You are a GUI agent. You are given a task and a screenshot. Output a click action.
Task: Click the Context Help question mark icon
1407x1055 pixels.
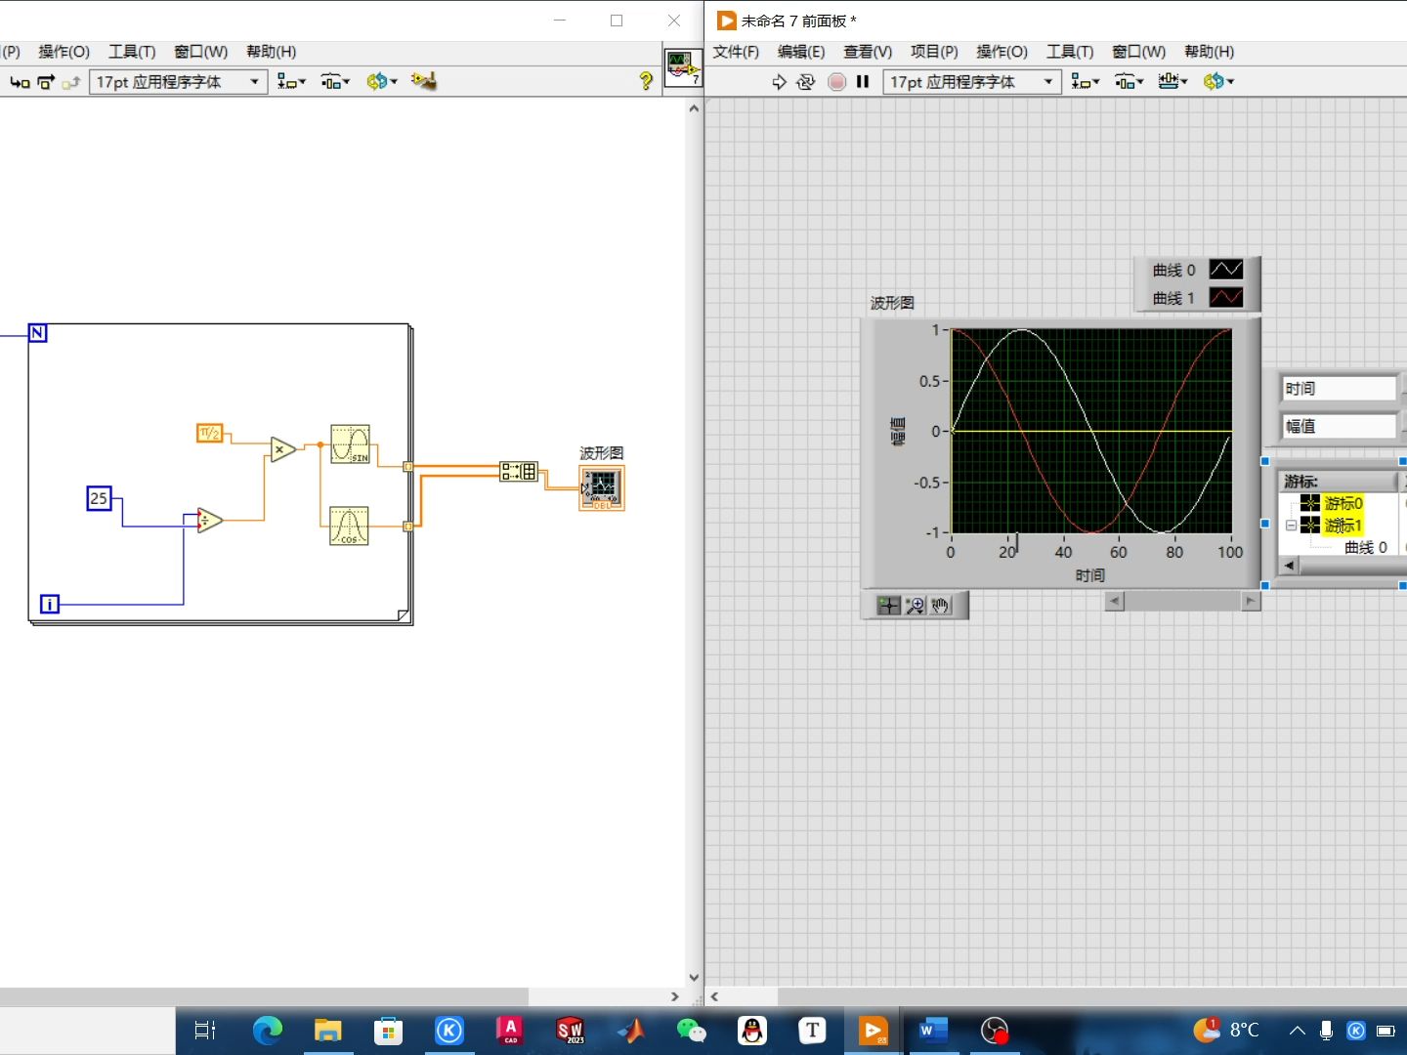coord(646,81)
